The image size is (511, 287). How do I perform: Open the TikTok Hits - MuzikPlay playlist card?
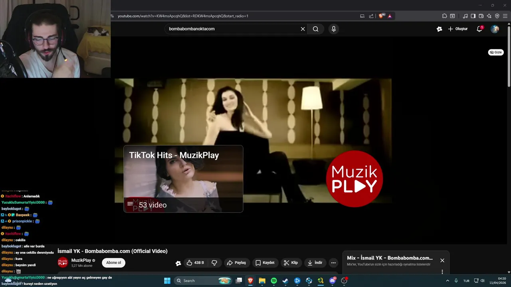point(183,179)
